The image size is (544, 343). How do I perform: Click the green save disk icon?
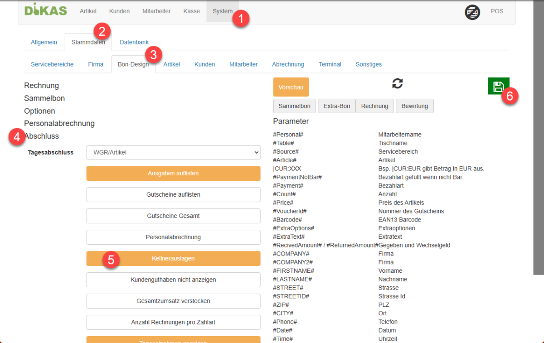(498, 86)
